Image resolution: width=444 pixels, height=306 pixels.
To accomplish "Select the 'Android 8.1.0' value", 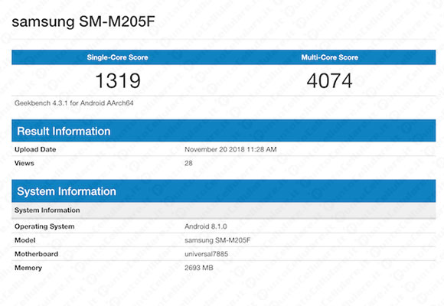I will point(206,226).
